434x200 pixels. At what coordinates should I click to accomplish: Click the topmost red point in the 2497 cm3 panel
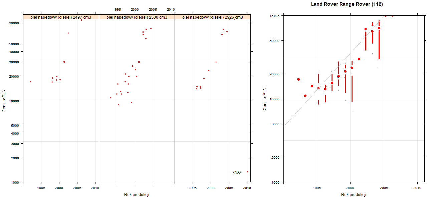coord(81,20)
